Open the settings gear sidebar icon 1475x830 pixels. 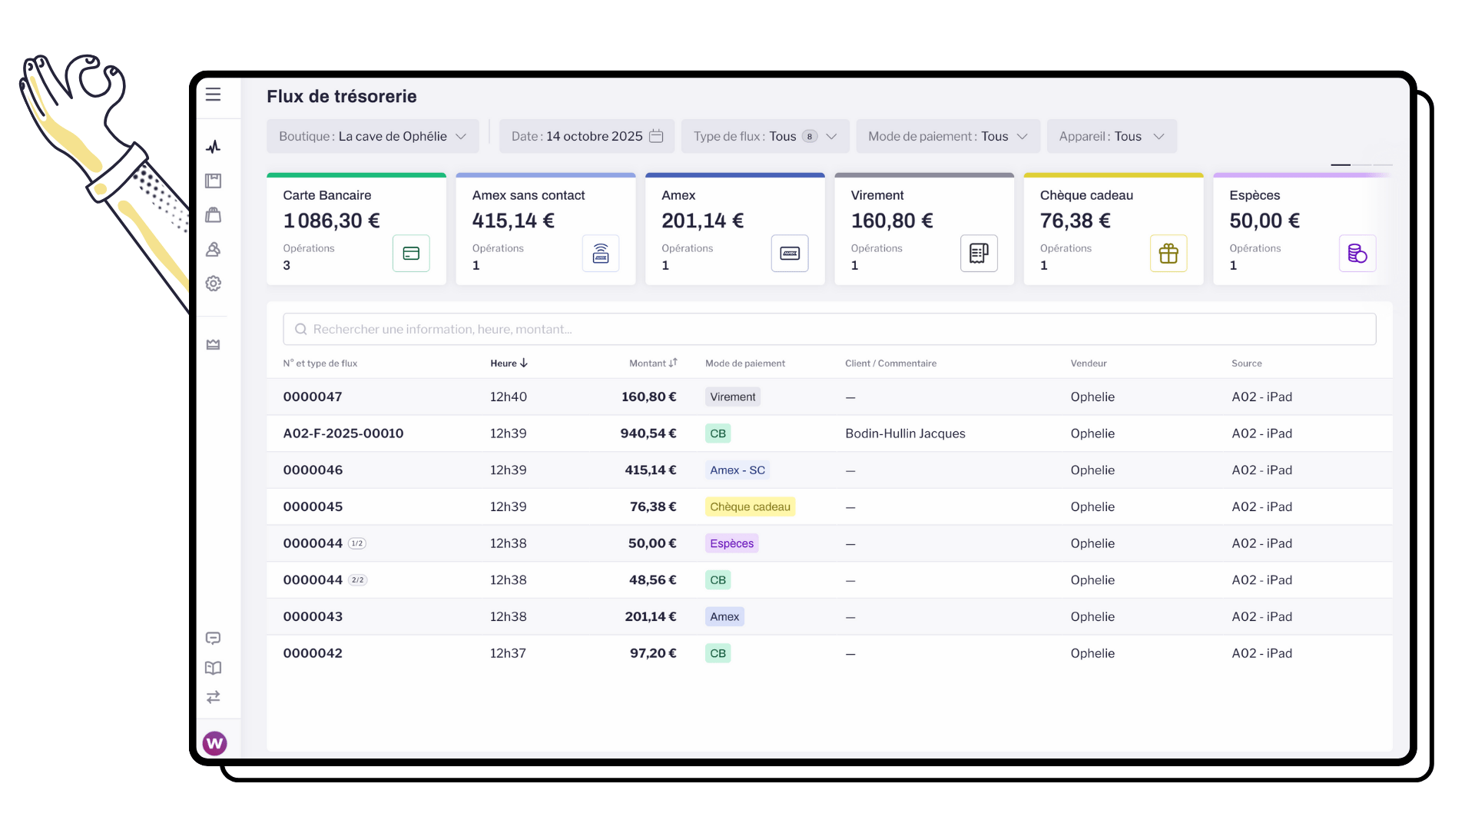point(213,284)
